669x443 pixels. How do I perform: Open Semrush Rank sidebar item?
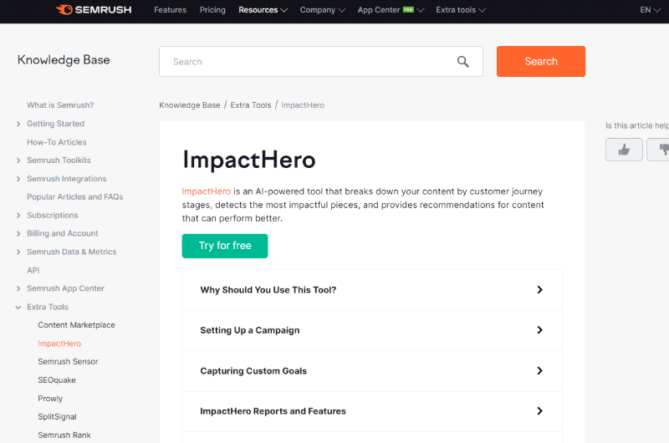pos(64,435)
